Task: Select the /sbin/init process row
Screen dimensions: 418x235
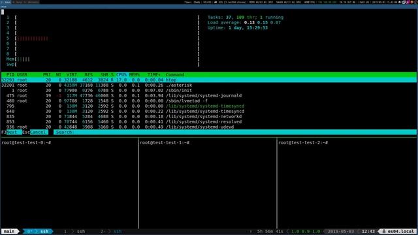Action: click(x=209, y=90)
